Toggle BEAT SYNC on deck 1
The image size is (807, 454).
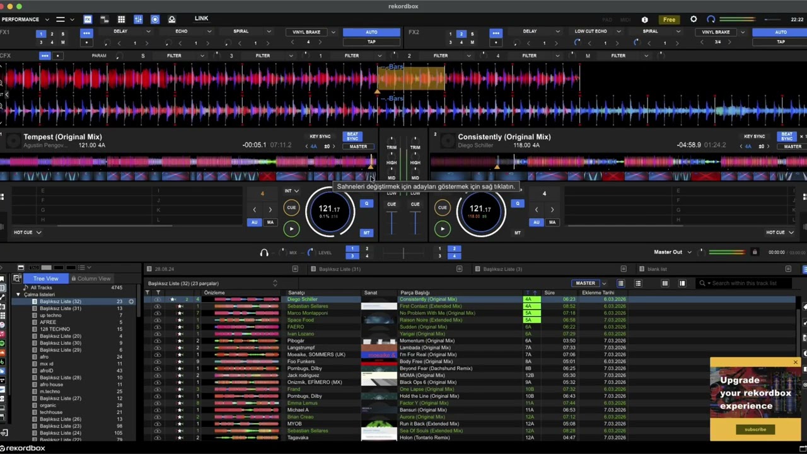point(352,136)
